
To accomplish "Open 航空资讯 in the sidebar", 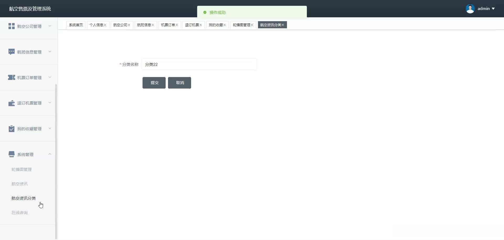I will pos(19,184).
